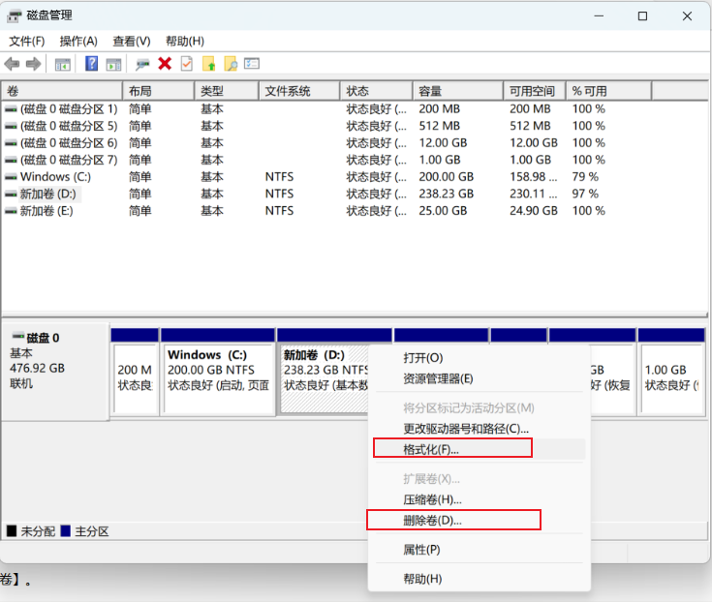Click the checkmark page properties icon
The height and width of the screenshot is (602, 712).
187,64
